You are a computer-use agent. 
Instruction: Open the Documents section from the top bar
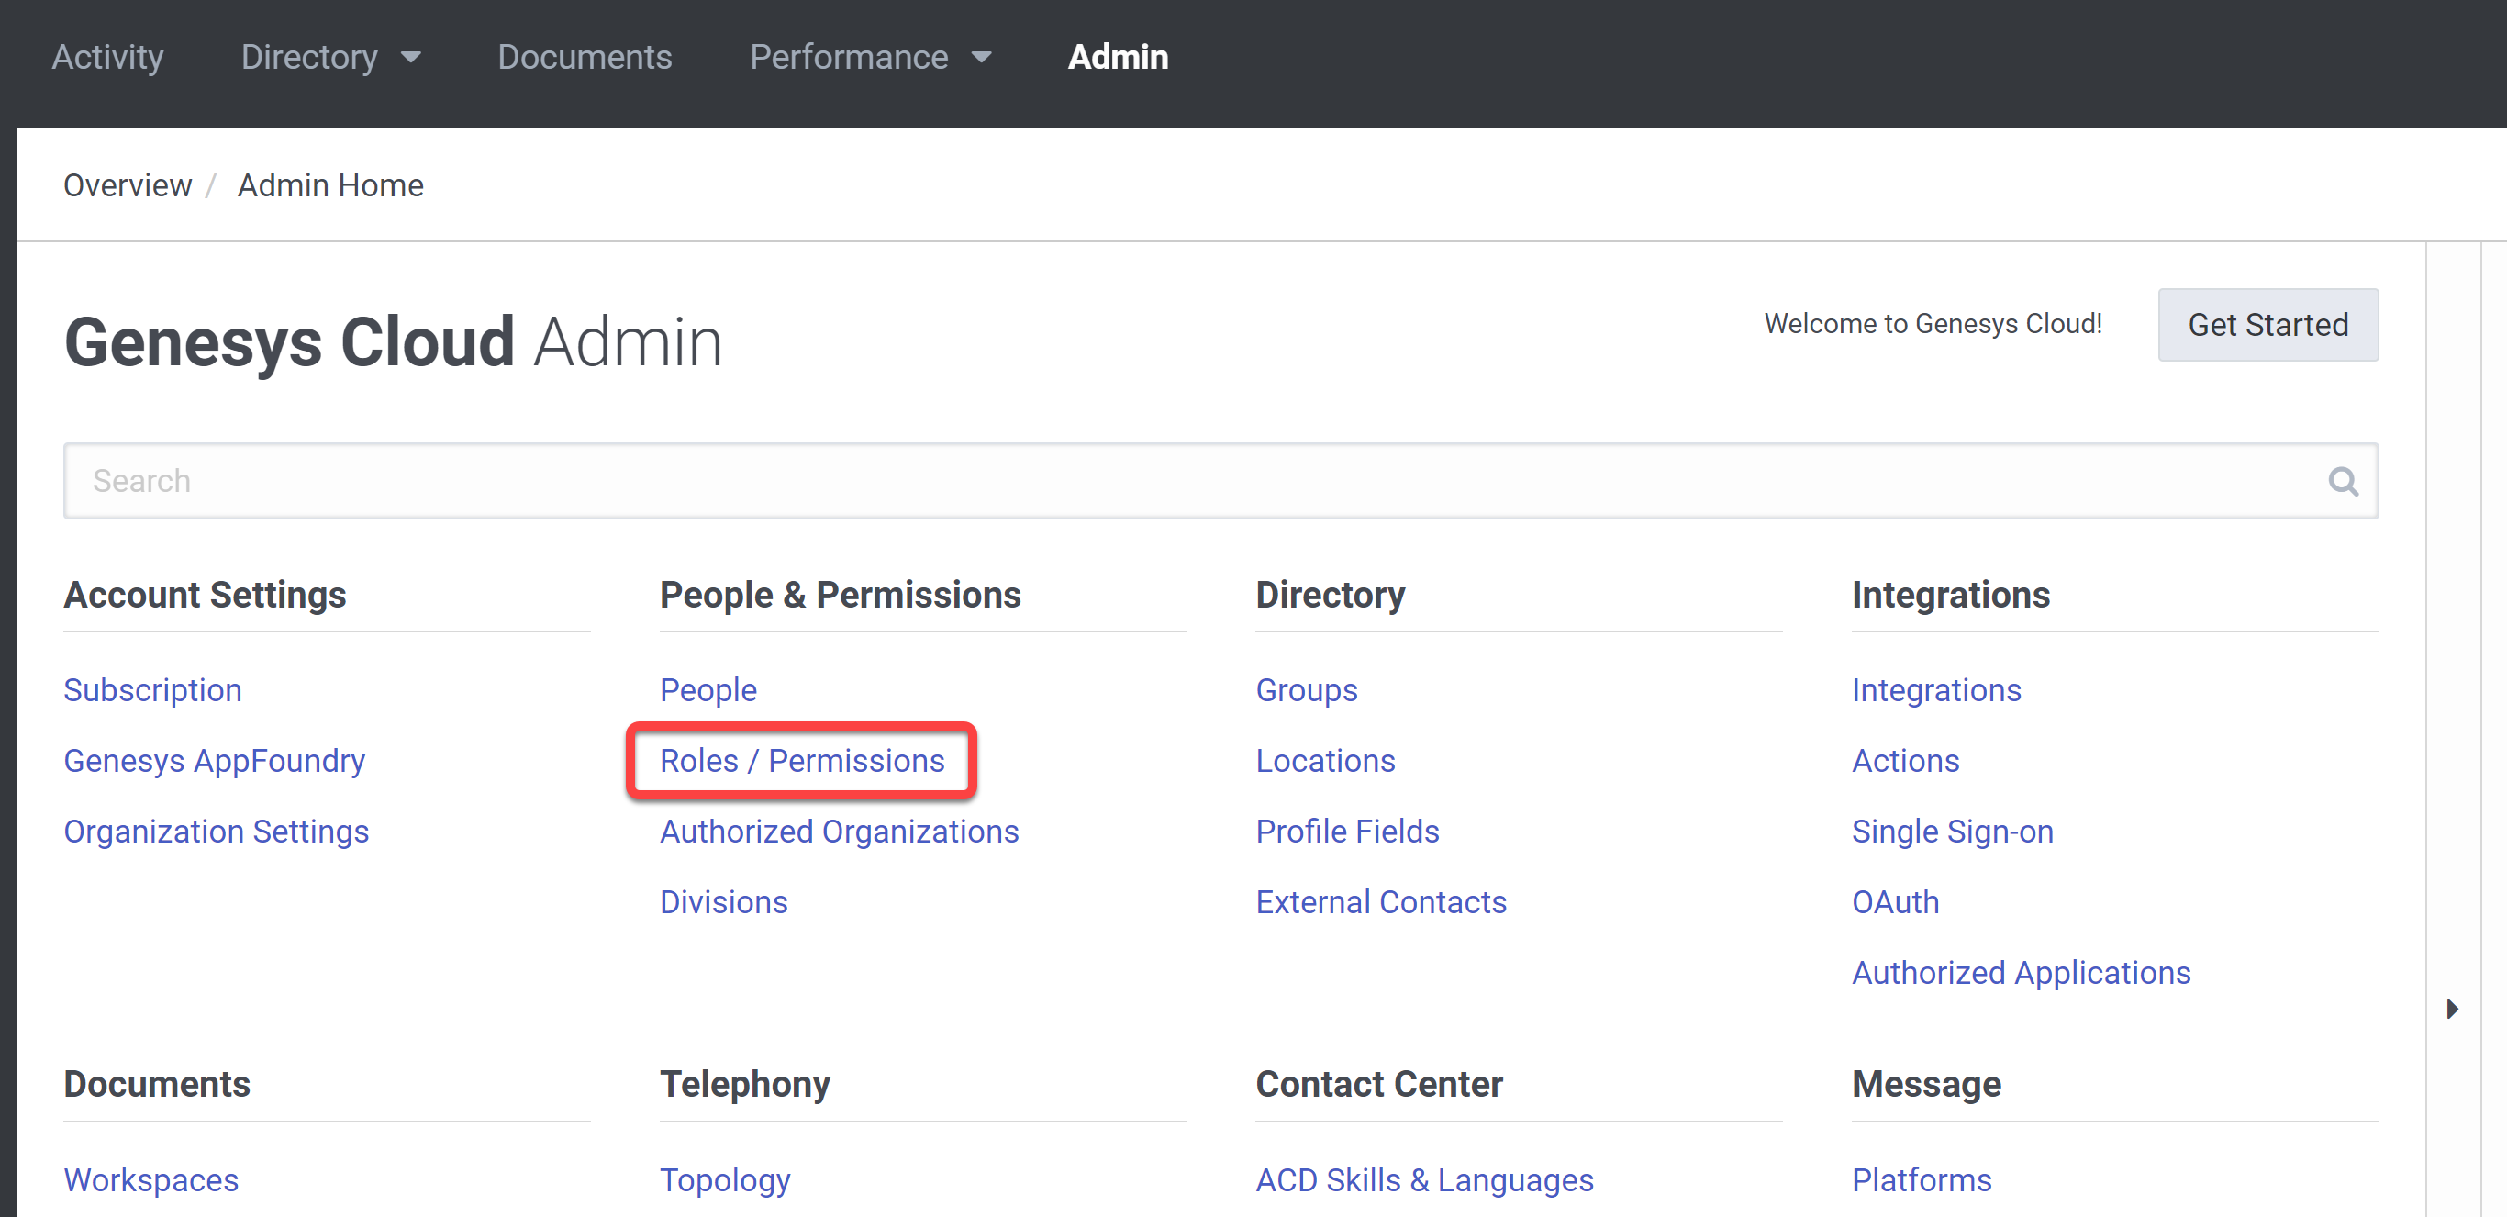(584, 57)
